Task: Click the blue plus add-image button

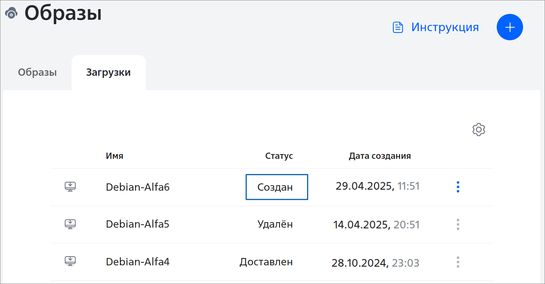Action: [510, 27]
